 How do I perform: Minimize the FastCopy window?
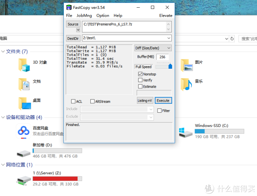tap(138, 8)
